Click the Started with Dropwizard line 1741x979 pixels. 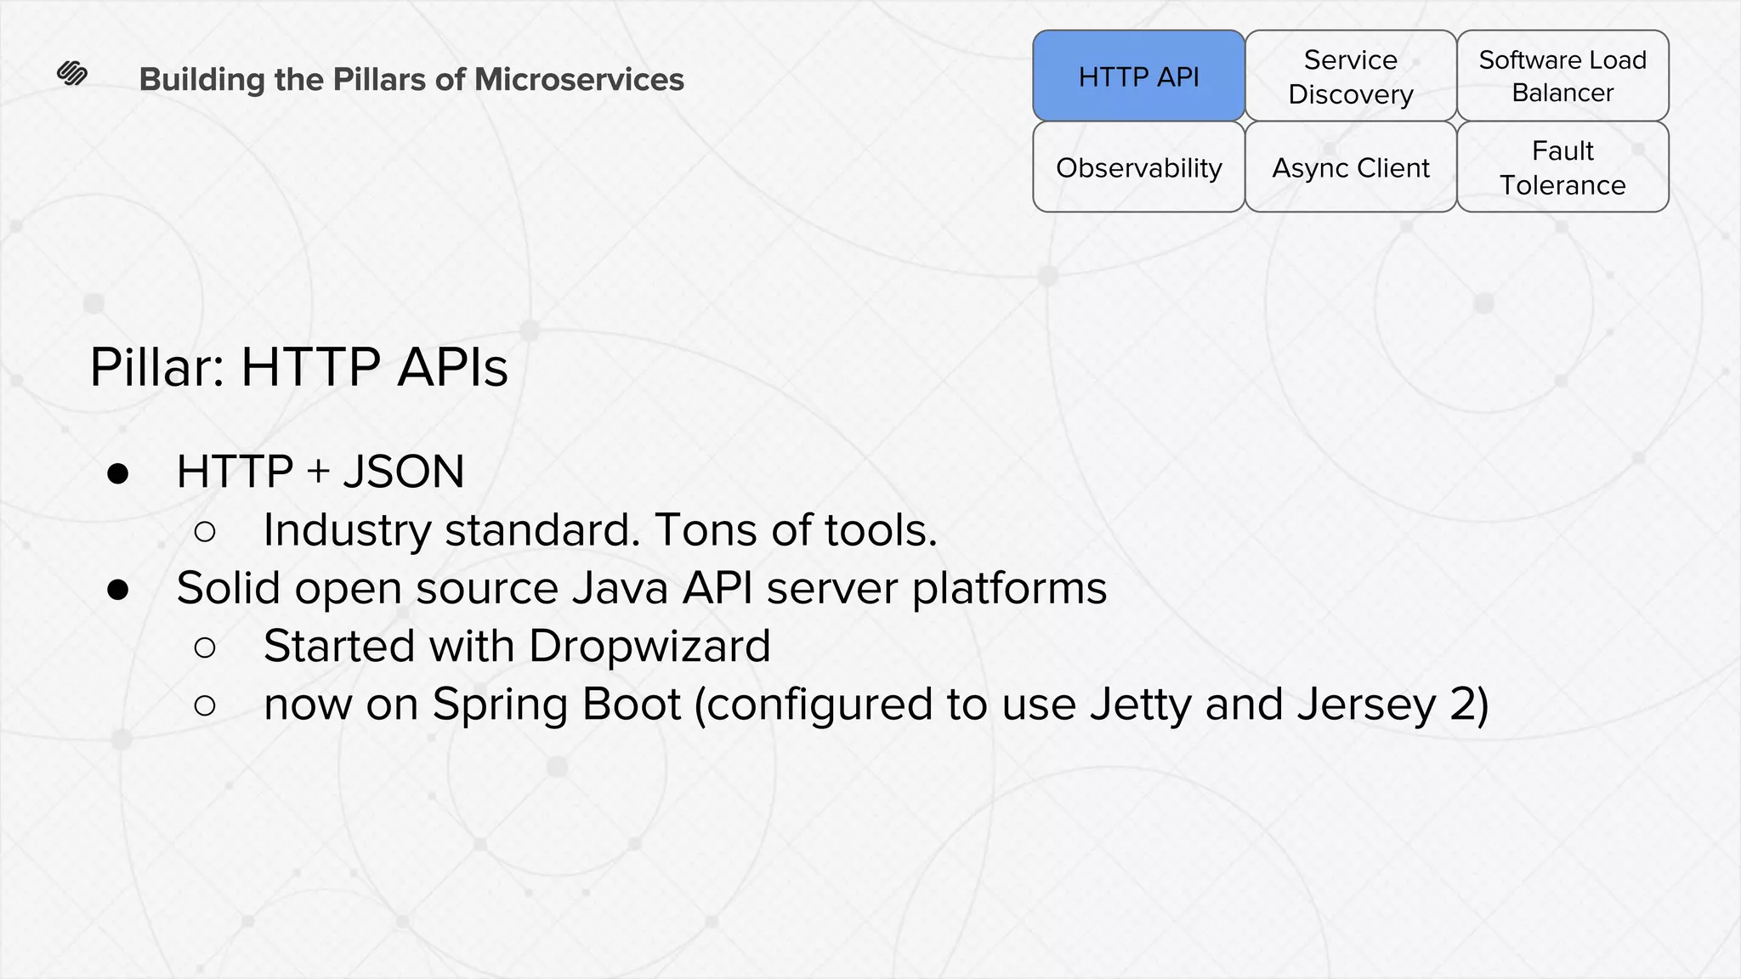[x=517, y=646]
